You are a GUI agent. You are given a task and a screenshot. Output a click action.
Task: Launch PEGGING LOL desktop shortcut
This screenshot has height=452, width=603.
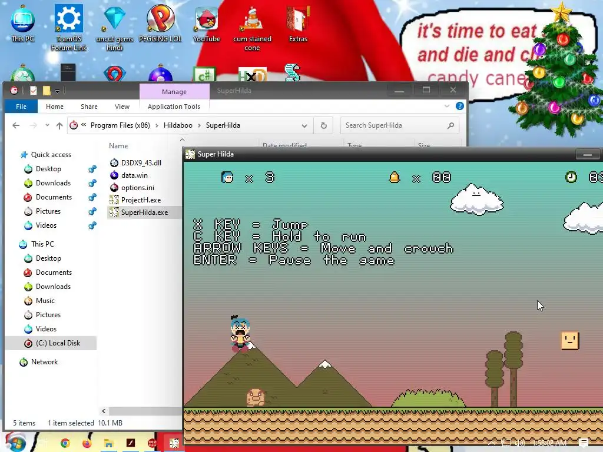click(160, 23)
